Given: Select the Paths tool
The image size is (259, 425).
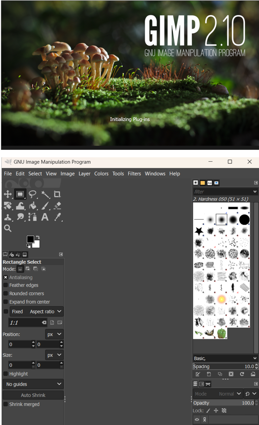Looking at the screenshot, I should pos(33,217).
